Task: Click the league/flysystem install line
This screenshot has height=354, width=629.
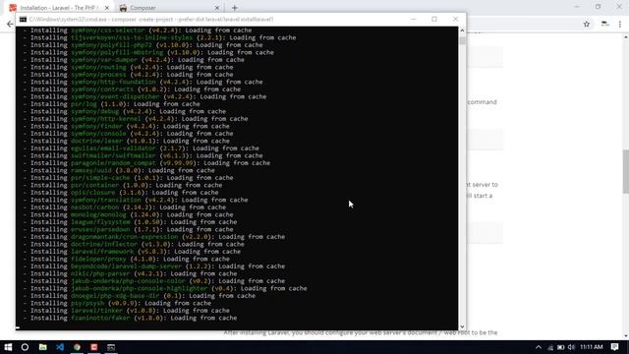Action: click(130, 222)
